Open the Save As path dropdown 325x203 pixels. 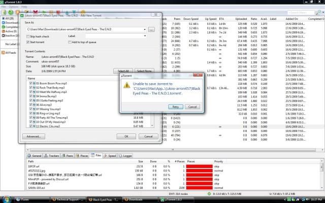pyautogui.click(x=144, y=30)
